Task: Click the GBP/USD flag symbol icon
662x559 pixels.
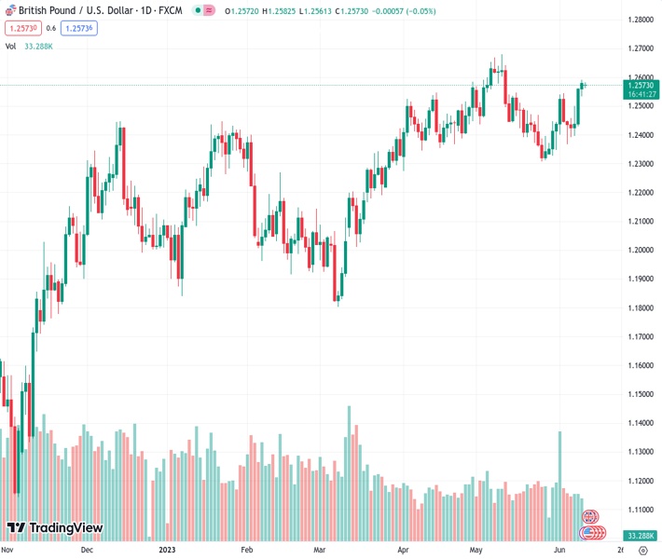Action: click(11, 10)
